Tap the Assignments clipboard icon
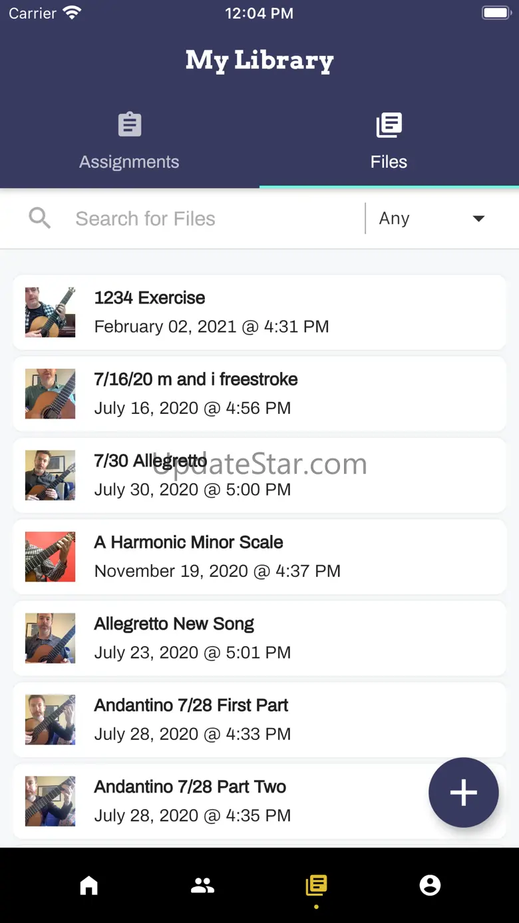Screen dimensions: 519x923 130,124
